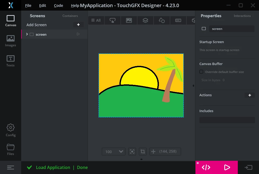Click the bottom panel collapse handle dot

coord(141,159)
